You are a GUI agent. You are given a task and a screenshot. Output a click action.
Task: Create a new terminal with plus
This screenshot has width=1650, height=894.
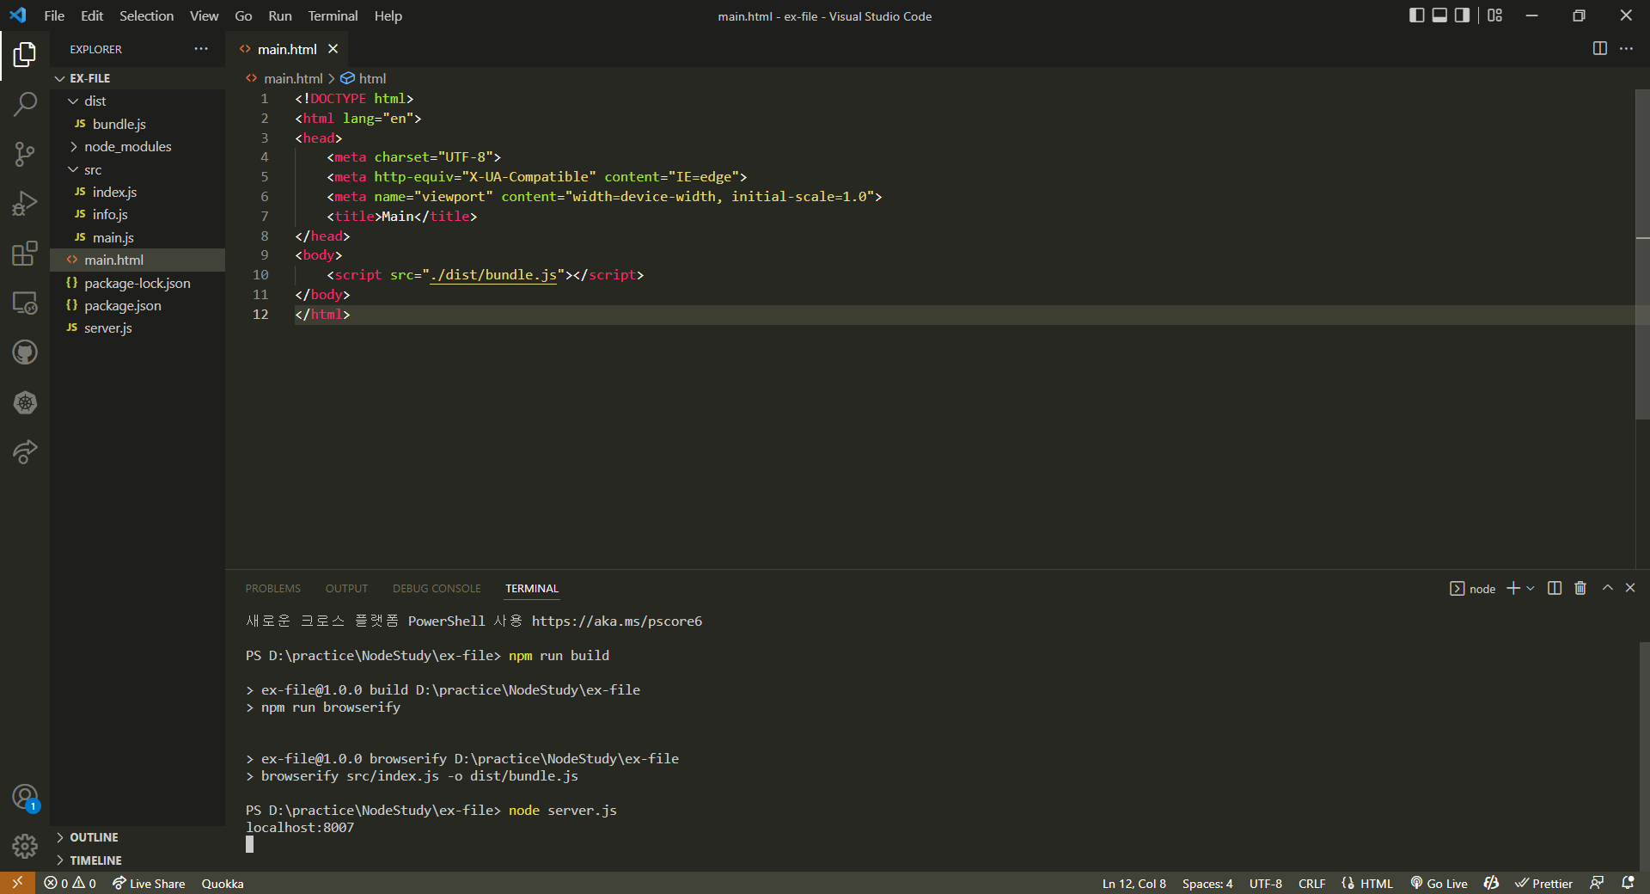(x=1513, y=588)
